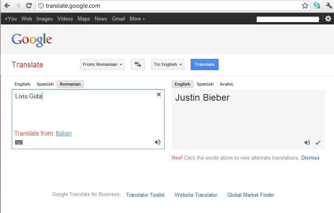Image resolution: width=334 pixels, height=213 pixels.
Task: Open Google options gear icon
Action: point(328,19)
